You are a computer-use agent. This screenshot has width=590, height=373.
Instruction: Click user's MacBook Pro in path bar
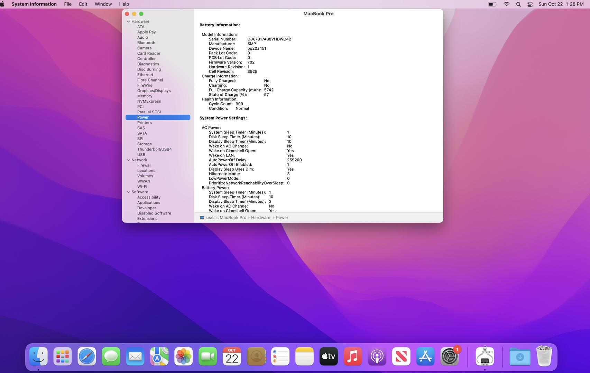pyautogui.click(x=226, y=218)
